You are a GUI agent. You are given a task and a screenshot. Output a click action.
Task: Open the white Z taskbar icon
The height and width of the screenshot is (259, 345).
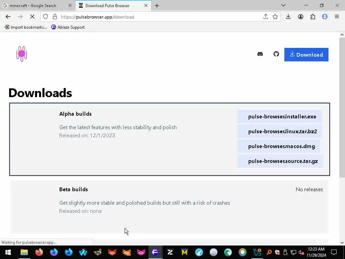point(170,252)
